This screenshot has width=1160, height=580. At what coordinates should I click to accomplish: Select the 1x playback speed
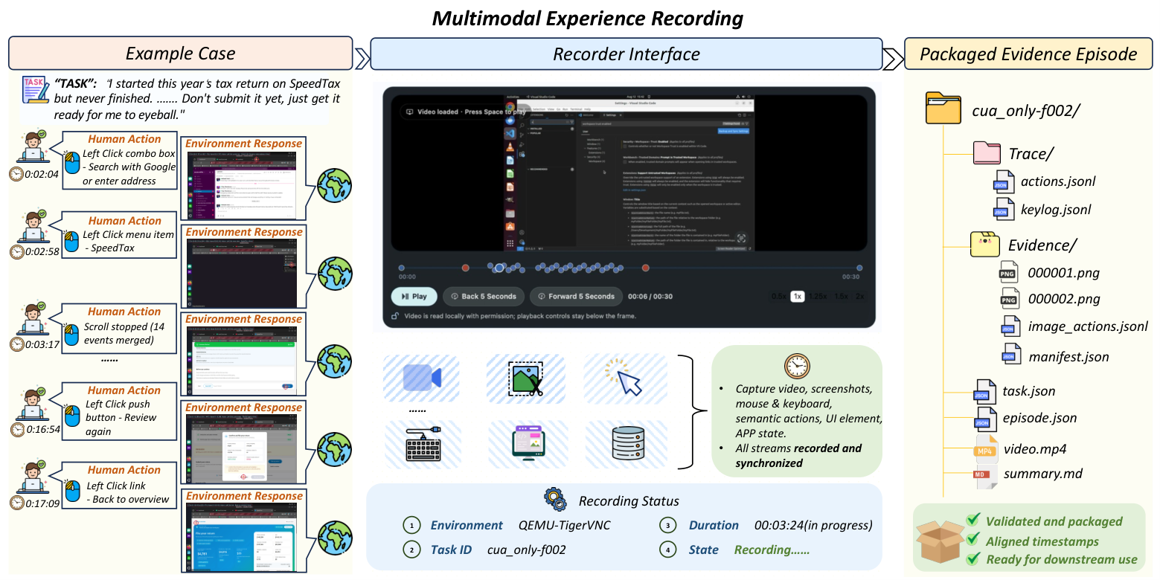(x=798, y=296)
